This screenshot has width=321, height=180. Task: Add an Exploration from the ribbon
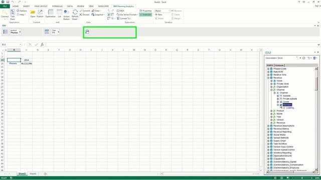(x=50, y=13)
